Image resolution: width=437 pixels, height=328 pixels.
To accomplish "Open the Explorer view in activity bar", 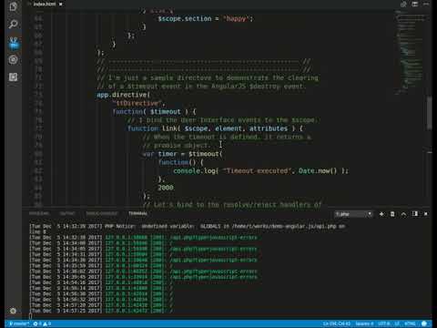I will pyautogui.click(x=13, y=6).
